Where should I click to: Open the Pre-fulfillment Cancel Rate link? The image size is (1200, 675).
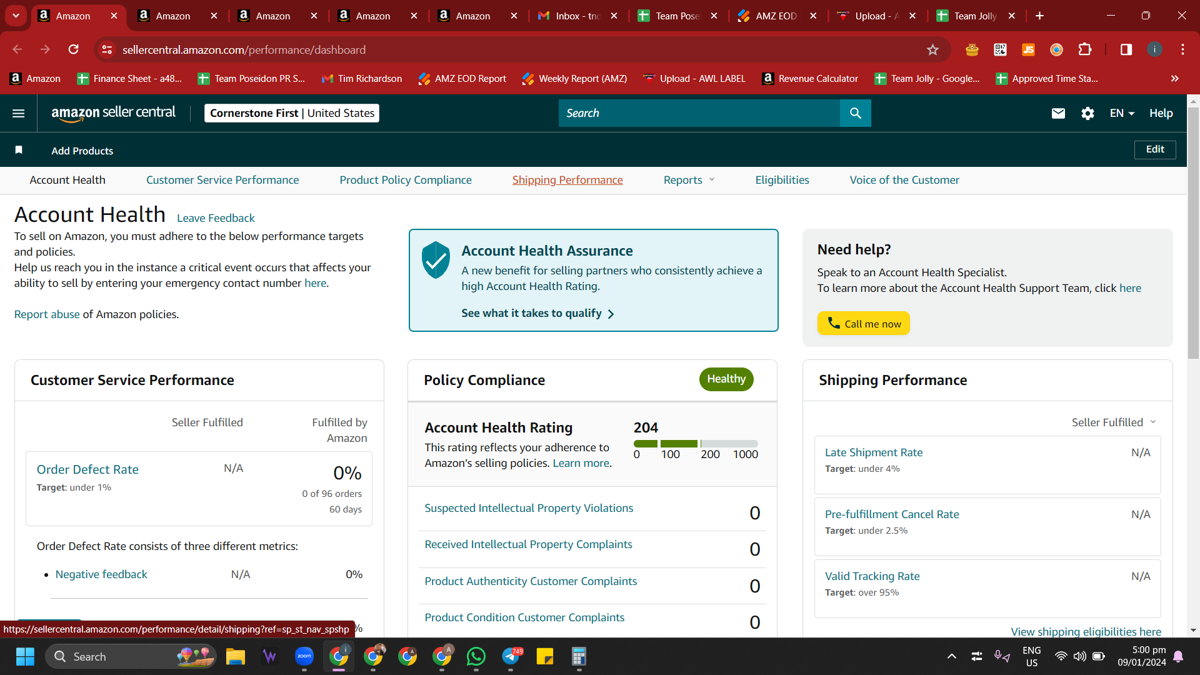(x=892, y=514)
